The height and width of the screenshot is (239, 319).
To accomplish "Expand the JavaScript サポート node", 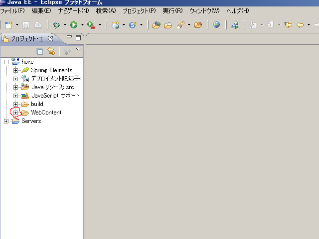I will [x=15, y=96].
